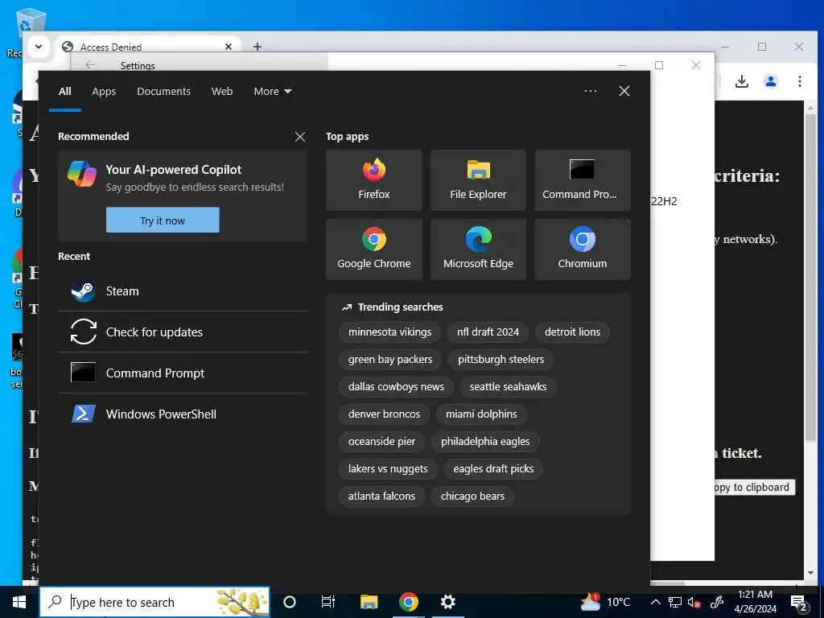
Task: Close the Access Denied tab
Action: tap(228, 47)
